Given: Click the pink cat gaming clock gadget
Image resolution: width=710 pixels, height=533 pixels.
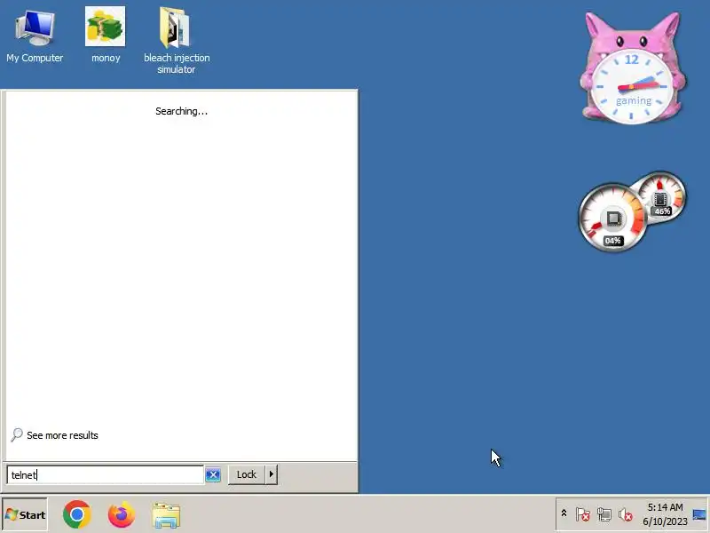Looking at the screenshot, I should click(x=633, y=68).
